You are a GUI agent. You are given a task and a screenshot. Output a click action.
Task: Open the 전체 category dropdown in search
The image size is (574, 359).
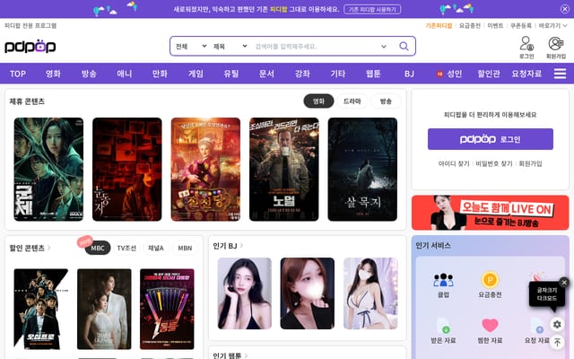click(x=191, y=46)
